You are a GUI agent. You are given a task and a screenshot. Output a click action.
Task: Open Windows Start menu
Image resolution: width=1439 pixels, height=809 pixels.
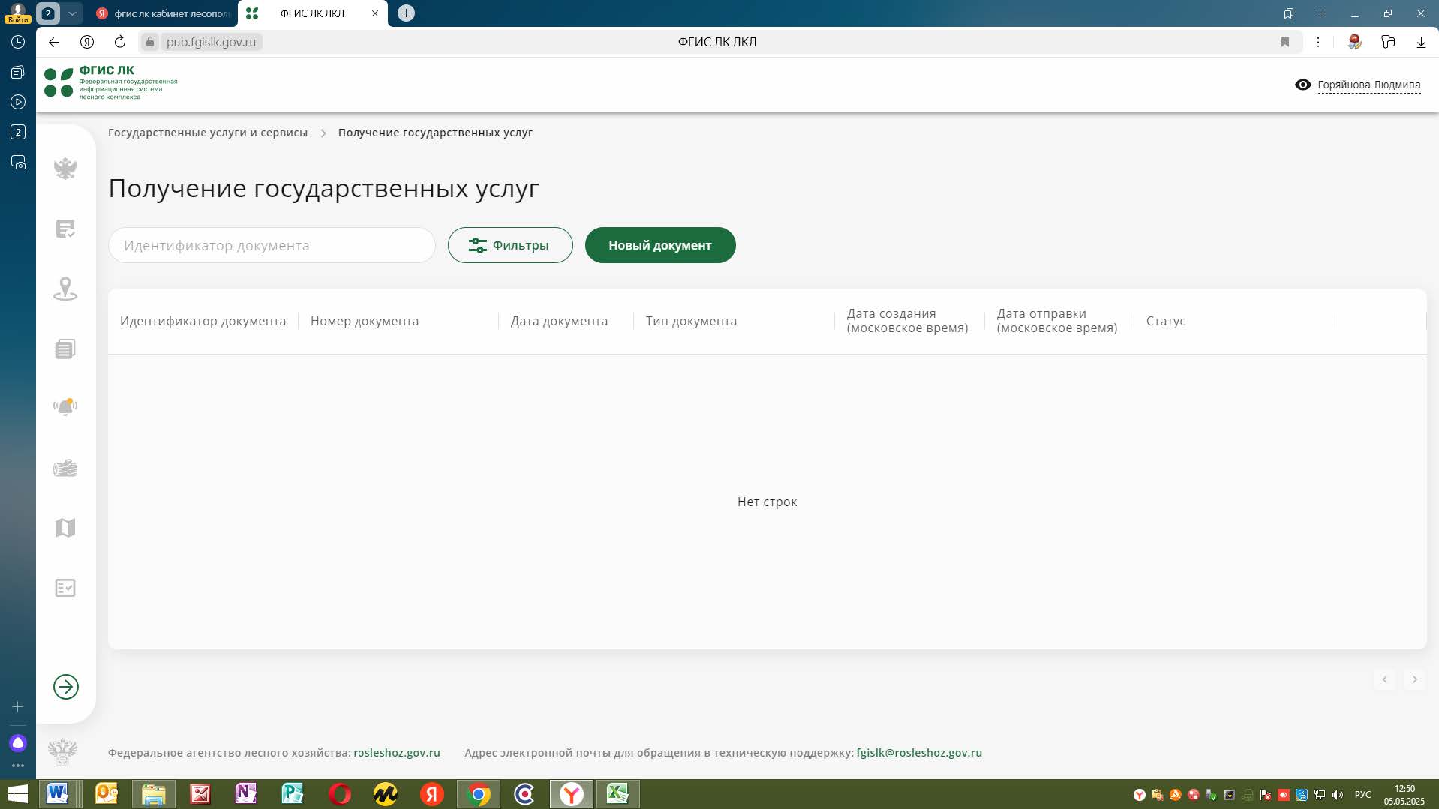(x=17, y=794)
